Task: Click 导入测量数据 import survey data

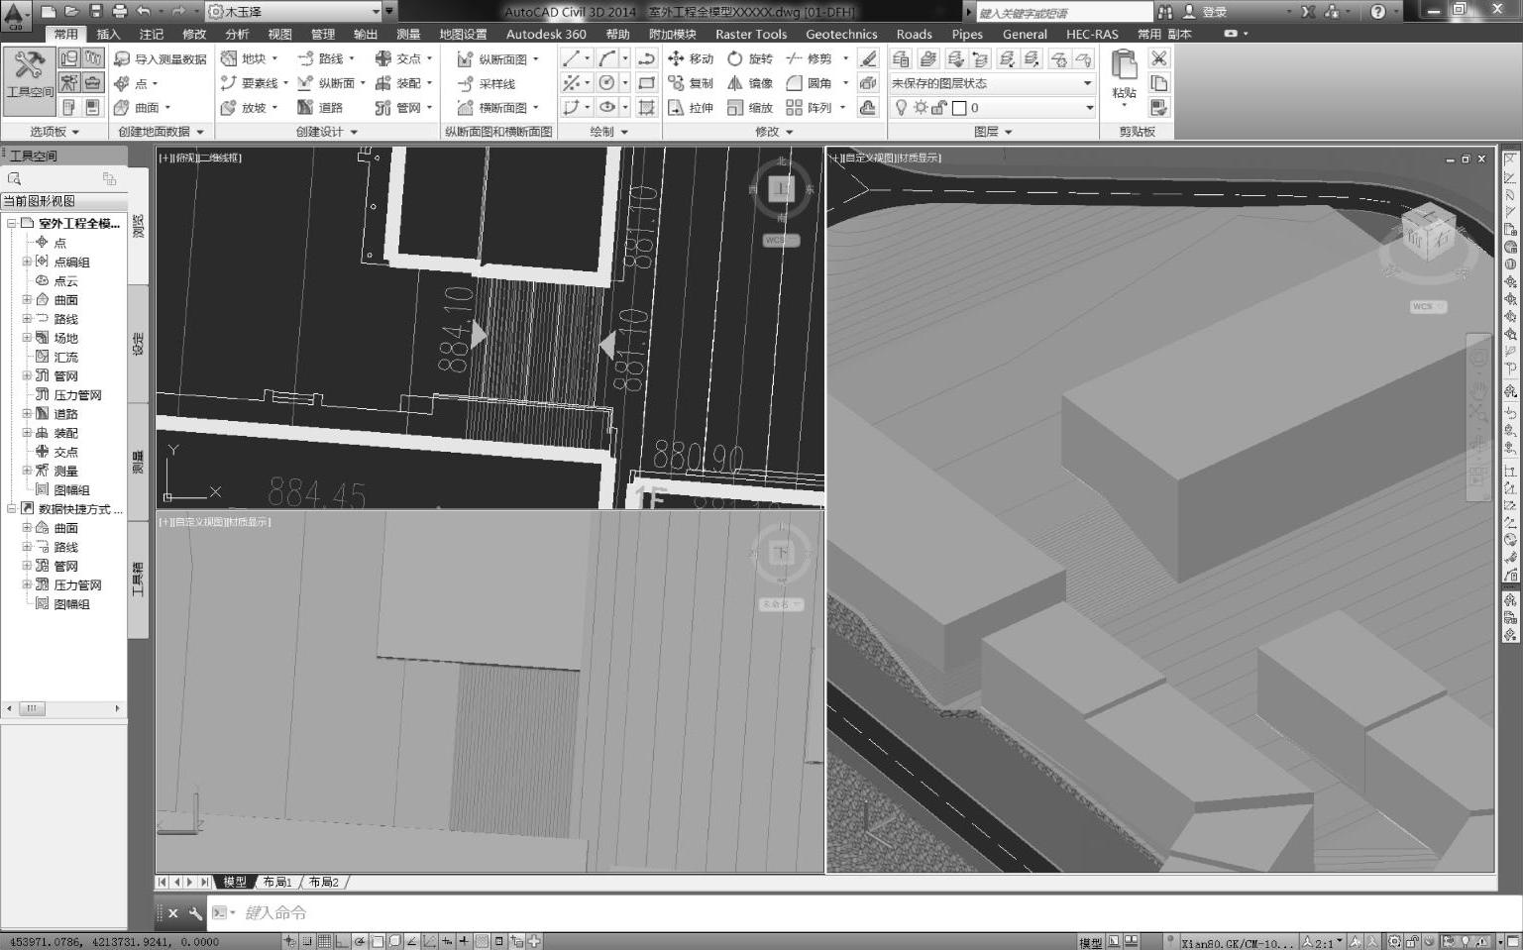Action: (161, 58)
